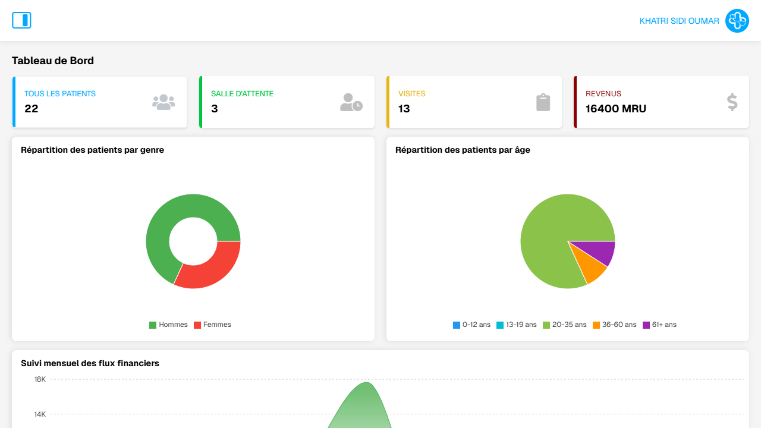Toggle Femmes legend in gender chart
Image resolution: width=761 pixels, height=428 pixels.
coord(212,325)
